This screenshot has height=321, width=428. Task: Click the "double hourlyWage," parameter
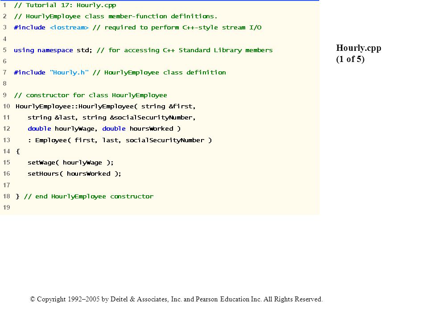point(62,129)
